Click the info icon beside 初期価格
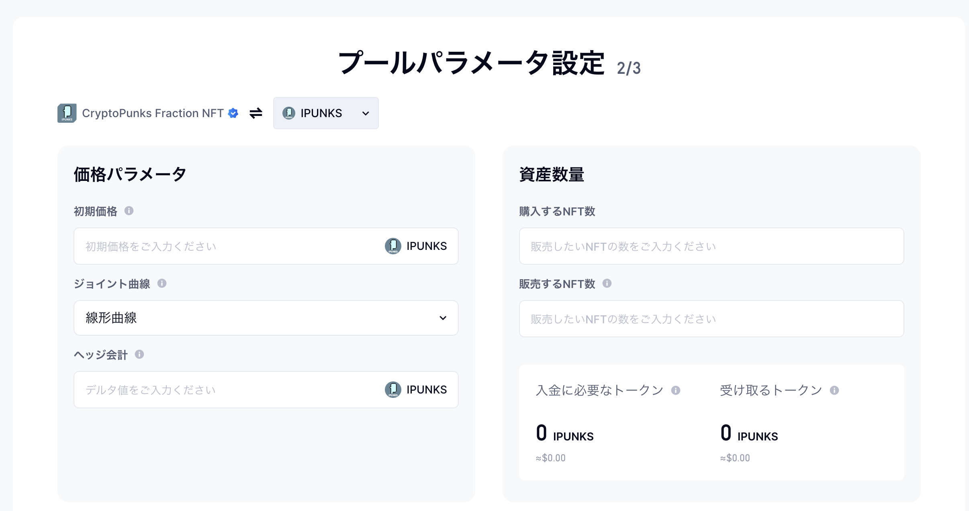The height and width of the screenshot is (511, 969). click(129, 211)
